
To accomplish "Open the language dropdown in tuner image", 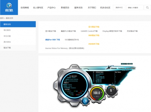I will [124, 64].
